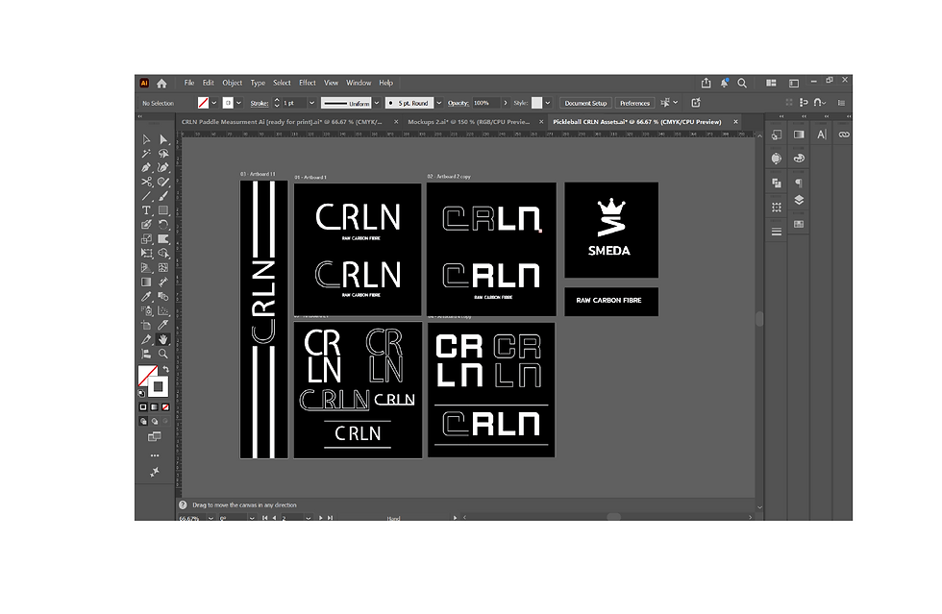Click the Document Setup button
Image resolution: width=942 pixels, height=614 pixels.
coord(585,104)
